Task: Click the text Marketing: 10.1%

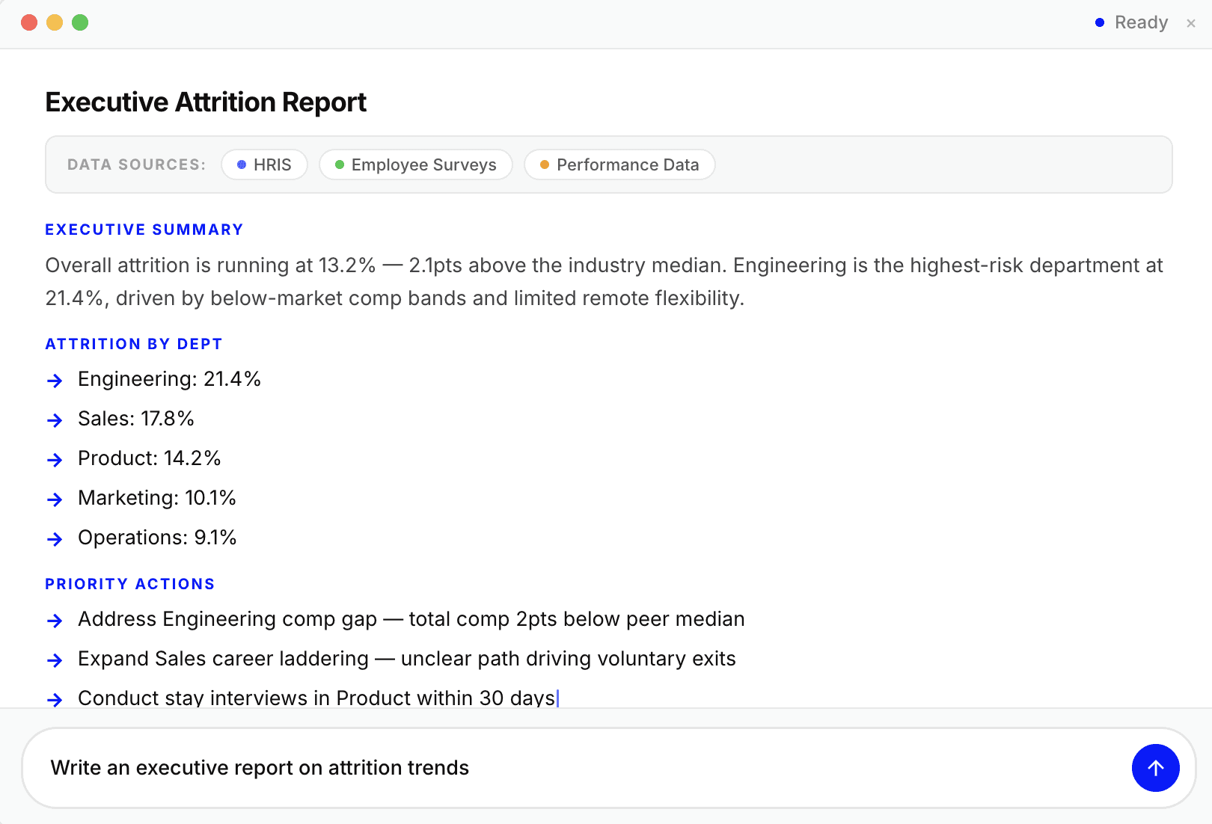Action: 157,498
